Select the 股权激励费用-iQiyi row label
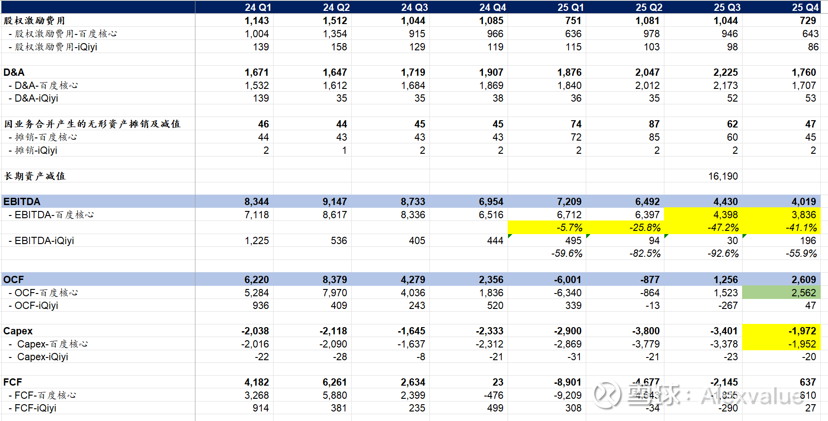 click(x=53, y=47)
